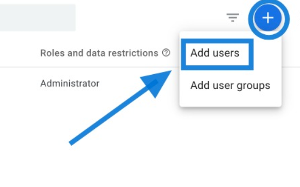Click the help icon beside Roles header
This screenshot has width=300, height=187.
pyautogui.click(x=166, y=53)
